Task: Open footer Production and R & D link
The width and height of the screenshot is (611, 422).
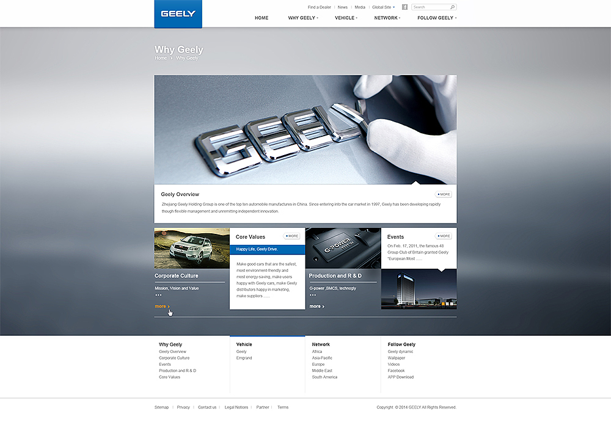Action: 177,371
